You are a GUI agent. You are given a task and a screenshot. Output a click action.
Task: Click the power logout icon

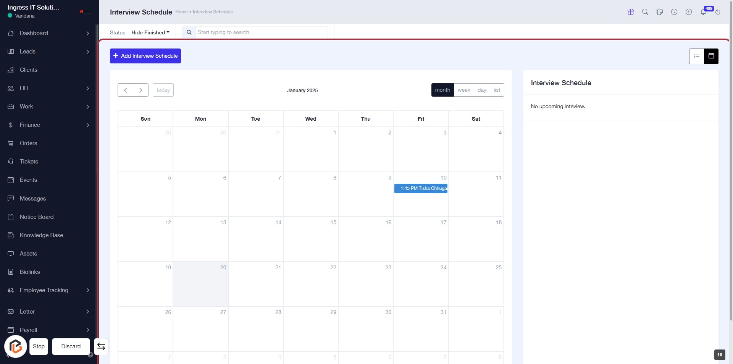tap(718, 12)
